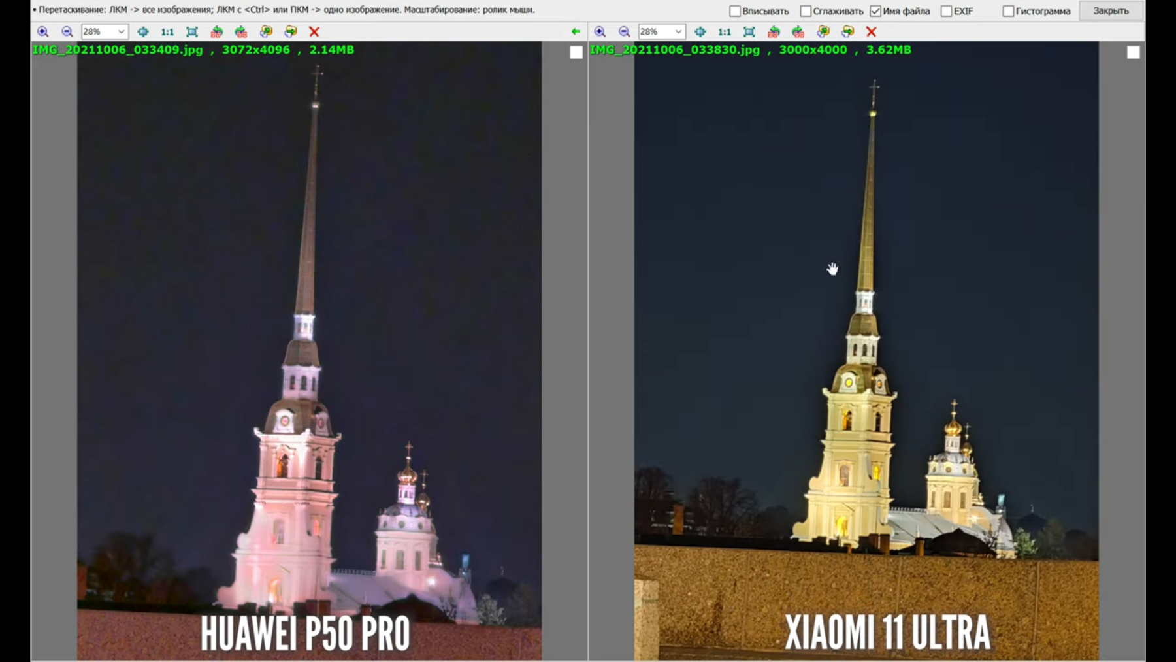Tick the white selection box on left image
This screenshot has width=1176, height=662.
point(576,52)
